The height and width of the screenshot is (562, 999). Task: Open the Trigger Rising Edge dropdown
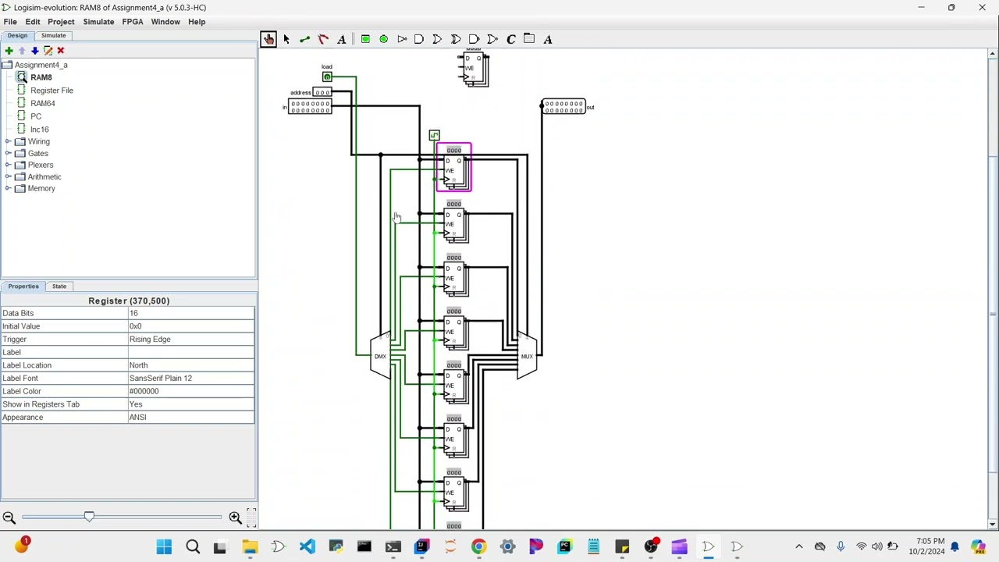click(191, 340)
